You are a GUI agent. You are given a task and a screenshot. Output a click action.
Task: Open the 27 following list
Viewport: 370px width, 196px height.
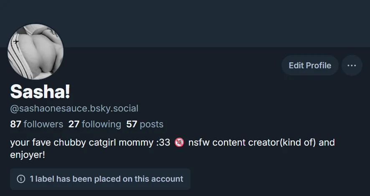[x=95, y=124]
